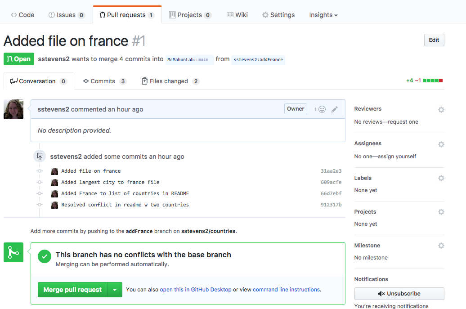Click the green merge branch icon
466x309 pixels.
click(x=13, y=252)
